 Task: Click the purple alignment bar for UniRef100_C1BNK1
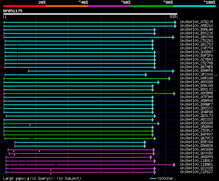91,165
